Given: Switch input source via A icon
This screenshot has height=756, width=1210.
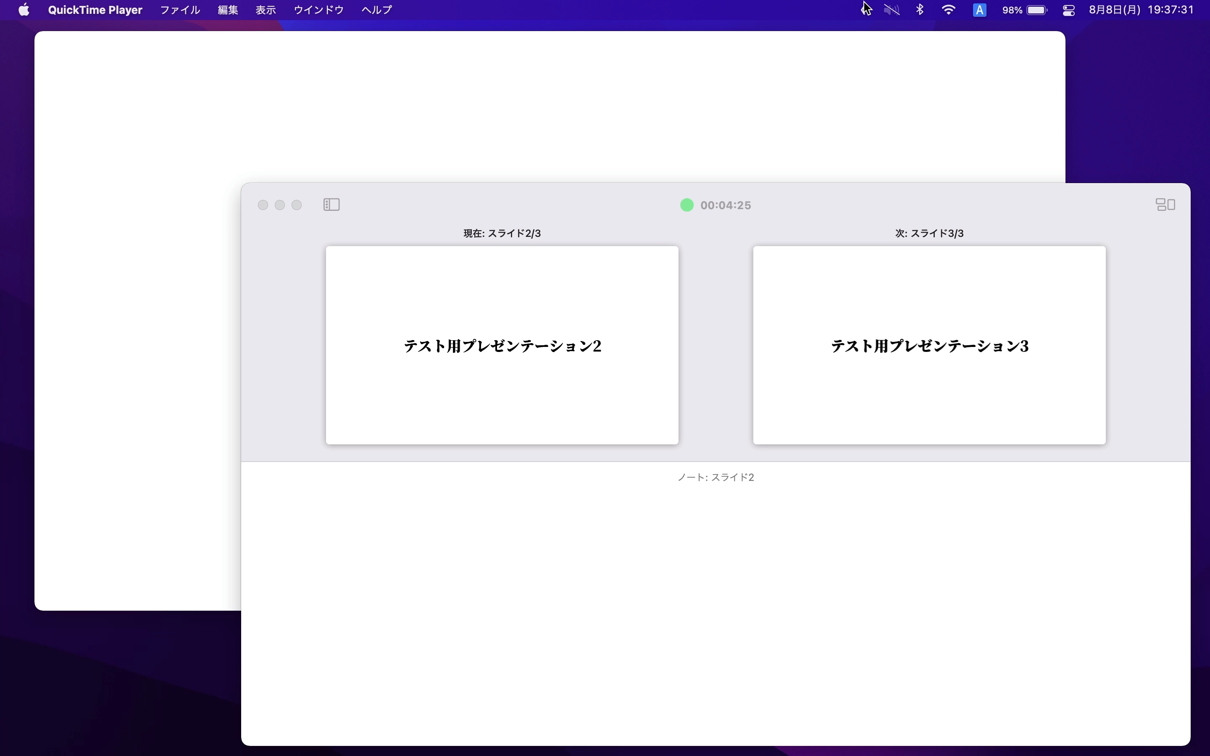Looking at the screenshot, I should point(979,10).
